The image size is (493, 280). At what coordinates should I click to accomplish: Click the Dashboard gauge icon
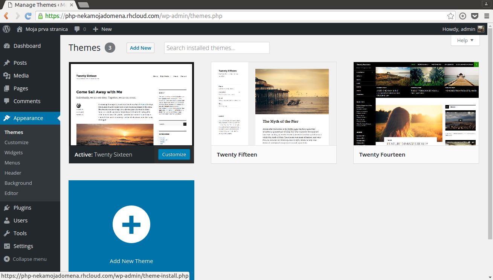coord(7,46)
